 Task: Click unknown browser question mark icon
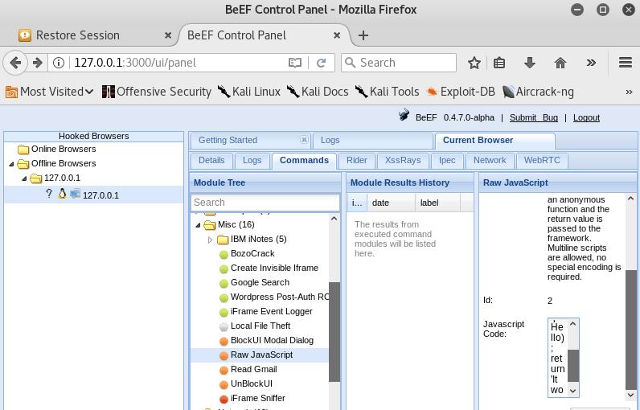[49, 194]
